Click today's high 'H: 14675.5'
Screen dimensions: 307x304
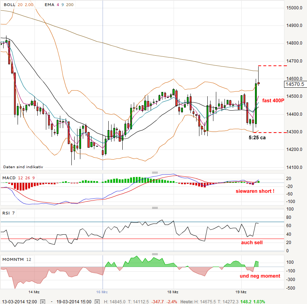(205, 301)
